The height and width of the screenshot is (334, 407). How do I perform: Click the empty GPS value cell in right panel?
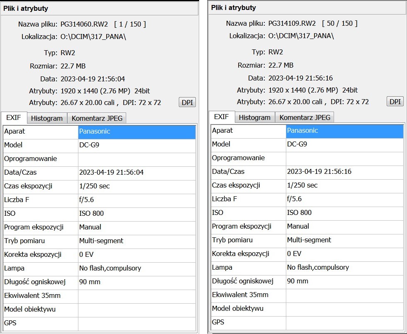click(344, 322)
